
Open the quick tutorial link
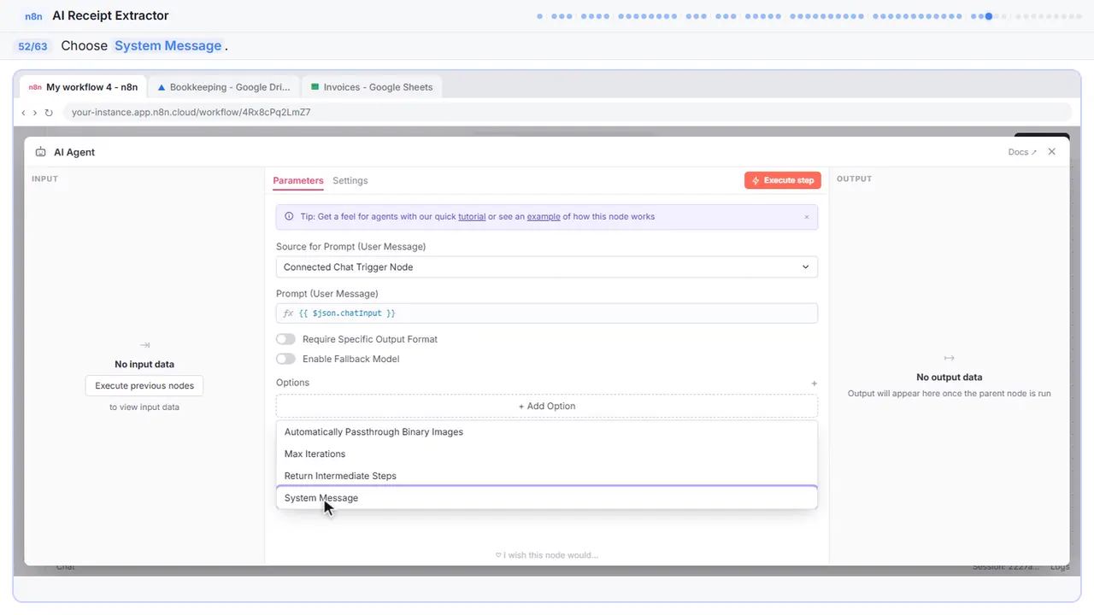point(472,217)
